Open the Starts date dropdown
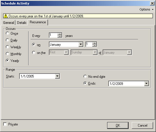The image size is (156, 132). coord(57,76)
